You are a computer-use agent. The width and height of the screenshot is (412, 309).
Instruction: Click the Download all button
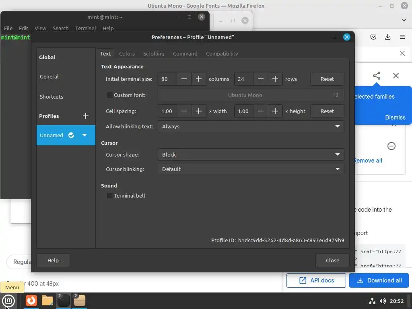pos(379,280)
